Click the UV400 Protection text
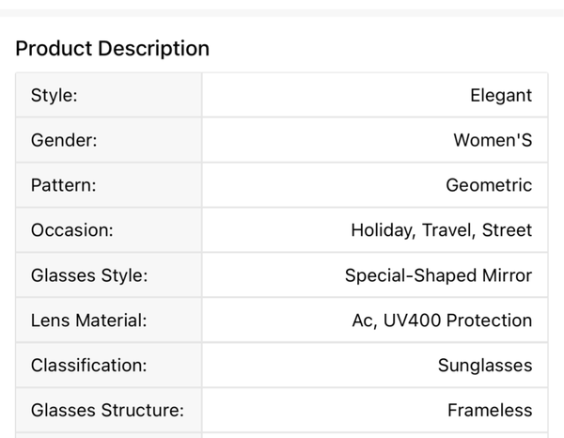The width and height of the screenshot is (564, 438). (458, 321)
